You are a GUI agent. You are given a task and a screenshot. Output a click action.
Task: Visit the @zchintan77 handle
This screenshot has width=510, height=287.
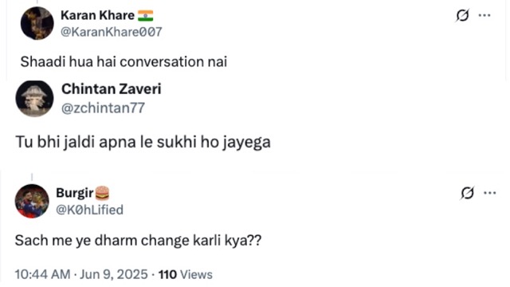point(103,108)
